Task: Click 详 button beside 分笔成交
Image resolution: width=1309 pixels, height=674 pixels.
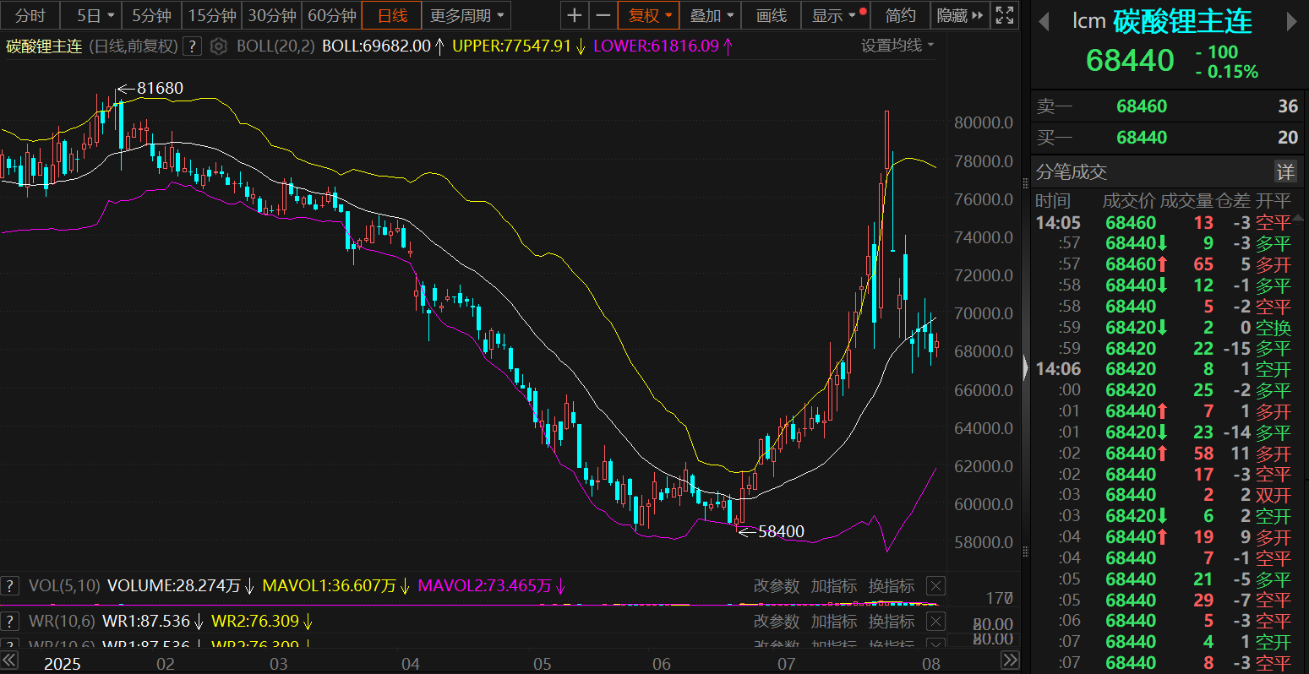Action: coord(1284,172)
